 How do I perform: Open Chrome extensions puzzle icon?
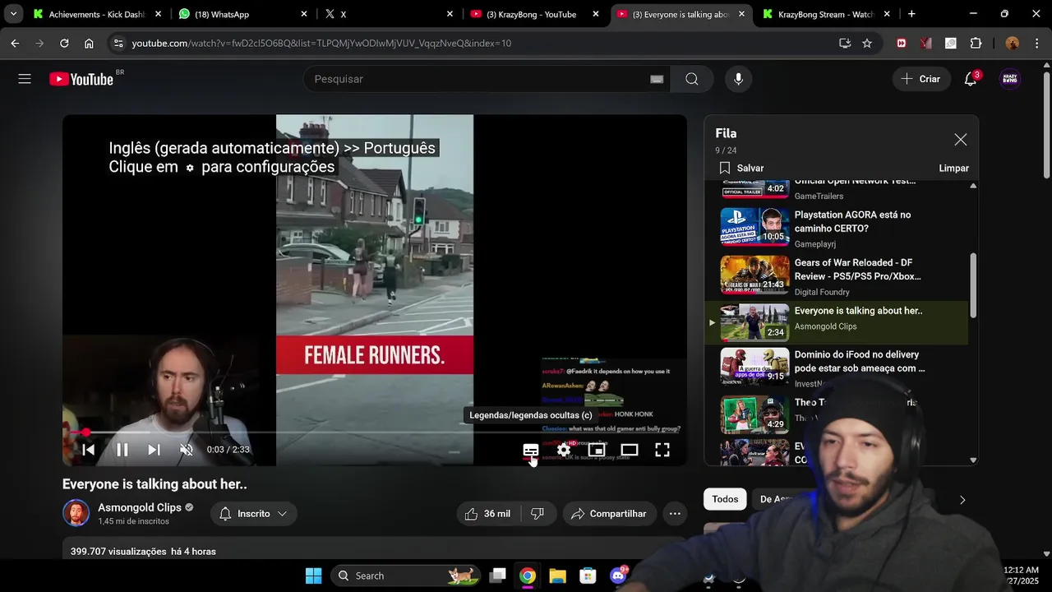coord(976,43)
